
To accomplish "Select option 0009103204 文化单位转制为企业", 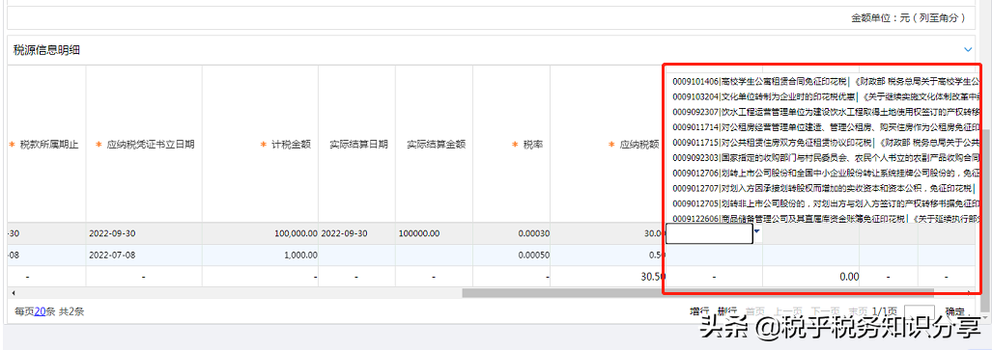I will 826,97.
